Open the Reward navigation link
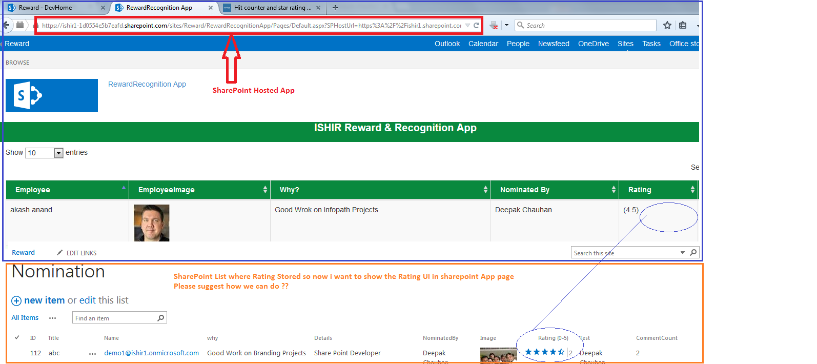 point(23,253)
